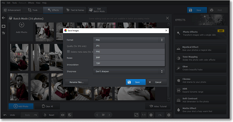Screen dimensions: 233x122
Task: Select the man and child at dollhouse thumbnail
Action: [x=19, y=57]
